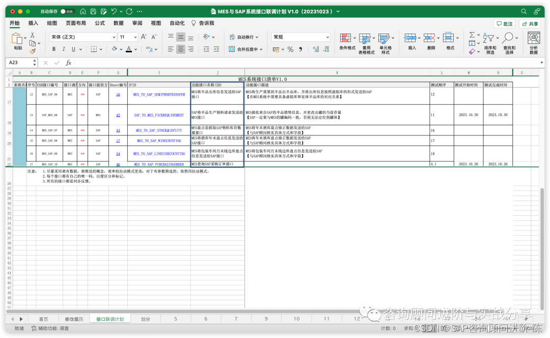Open 套用表格格式 table format
The width and height of the screenshot is (550, 338).
click(366, 43)
